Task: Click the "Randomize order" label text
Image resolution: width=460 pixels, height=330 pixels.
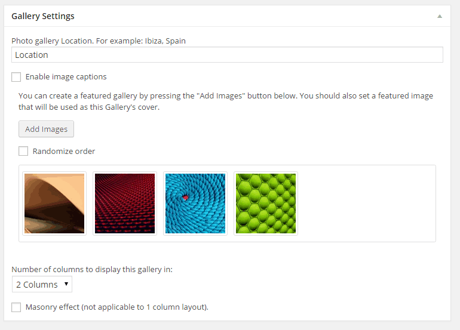Action: (x=64, y=151)
